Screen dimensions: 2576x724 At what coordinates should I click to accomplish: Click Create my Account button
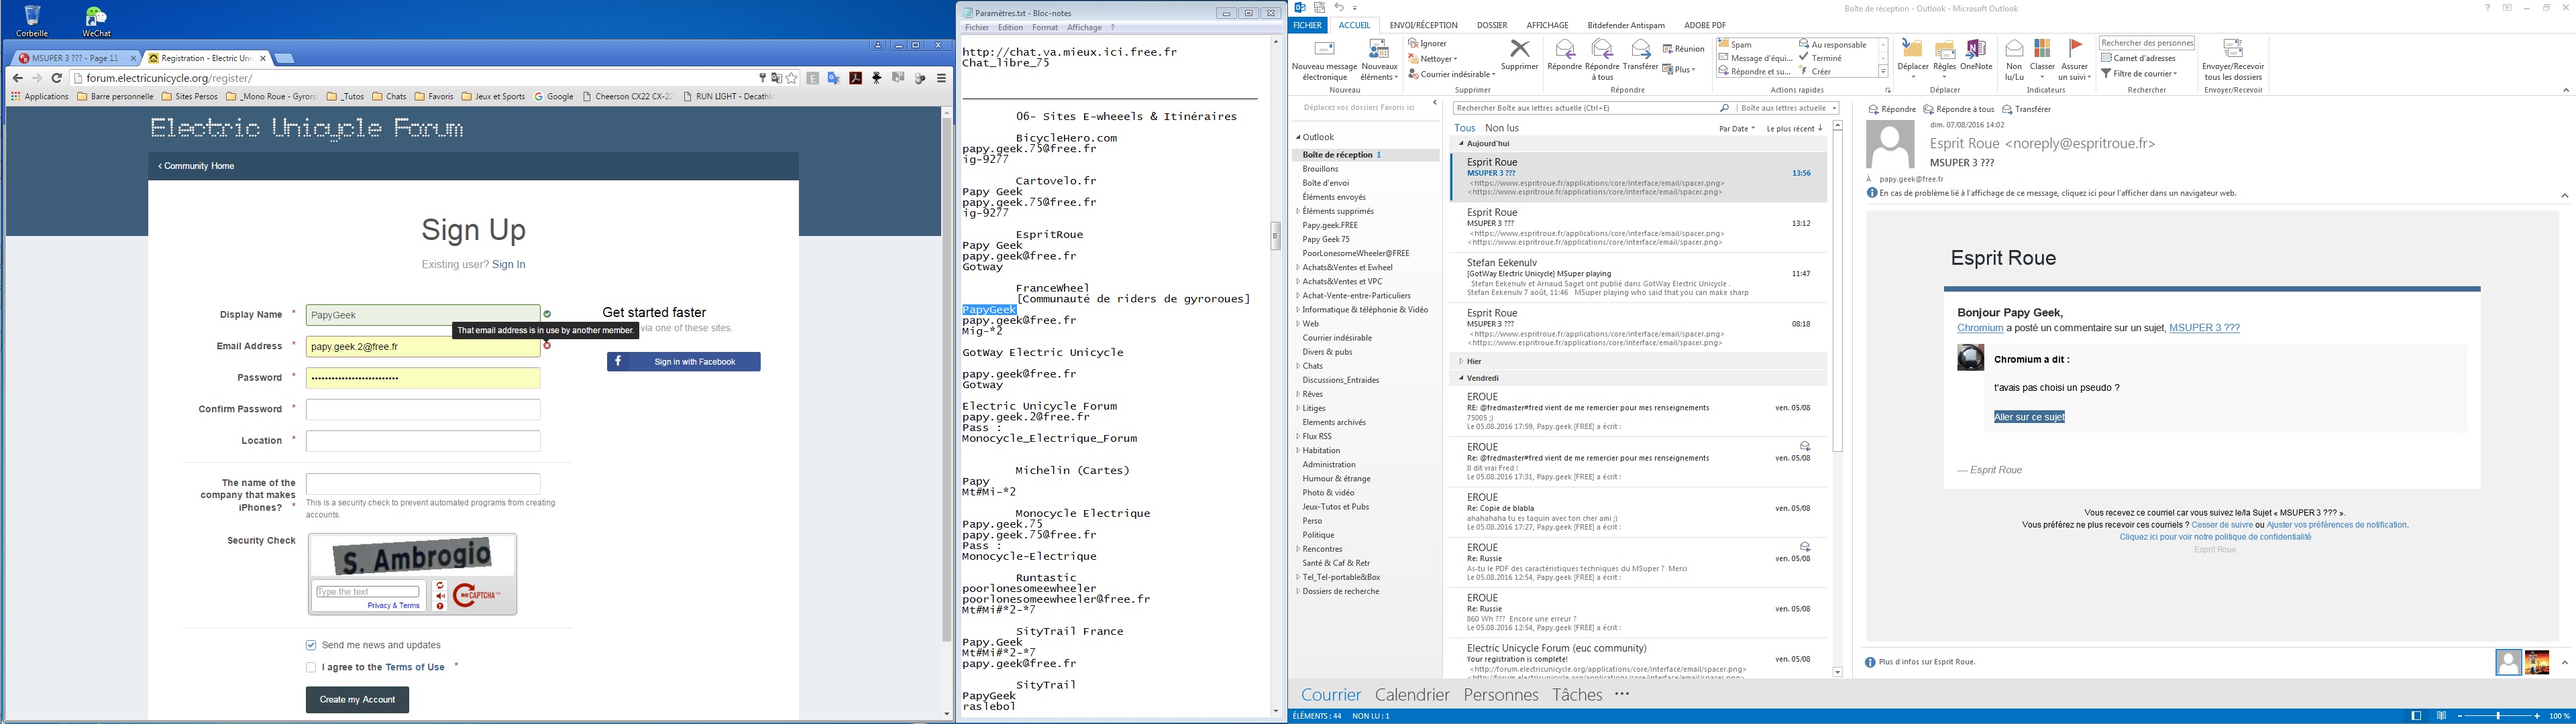pos(357,700)
